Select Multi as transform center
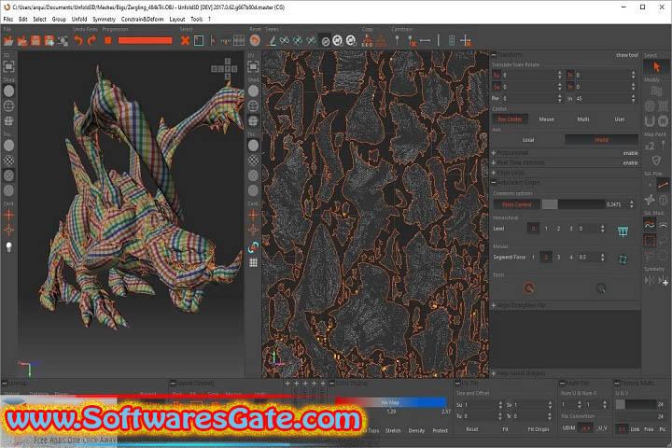 click(x=582, y=119)
